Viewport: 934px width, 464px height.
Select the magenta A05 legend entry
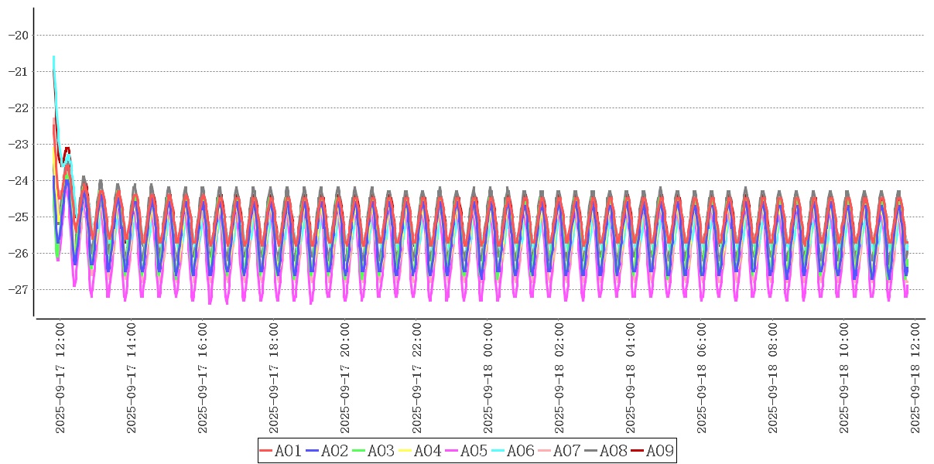[467, 451]
